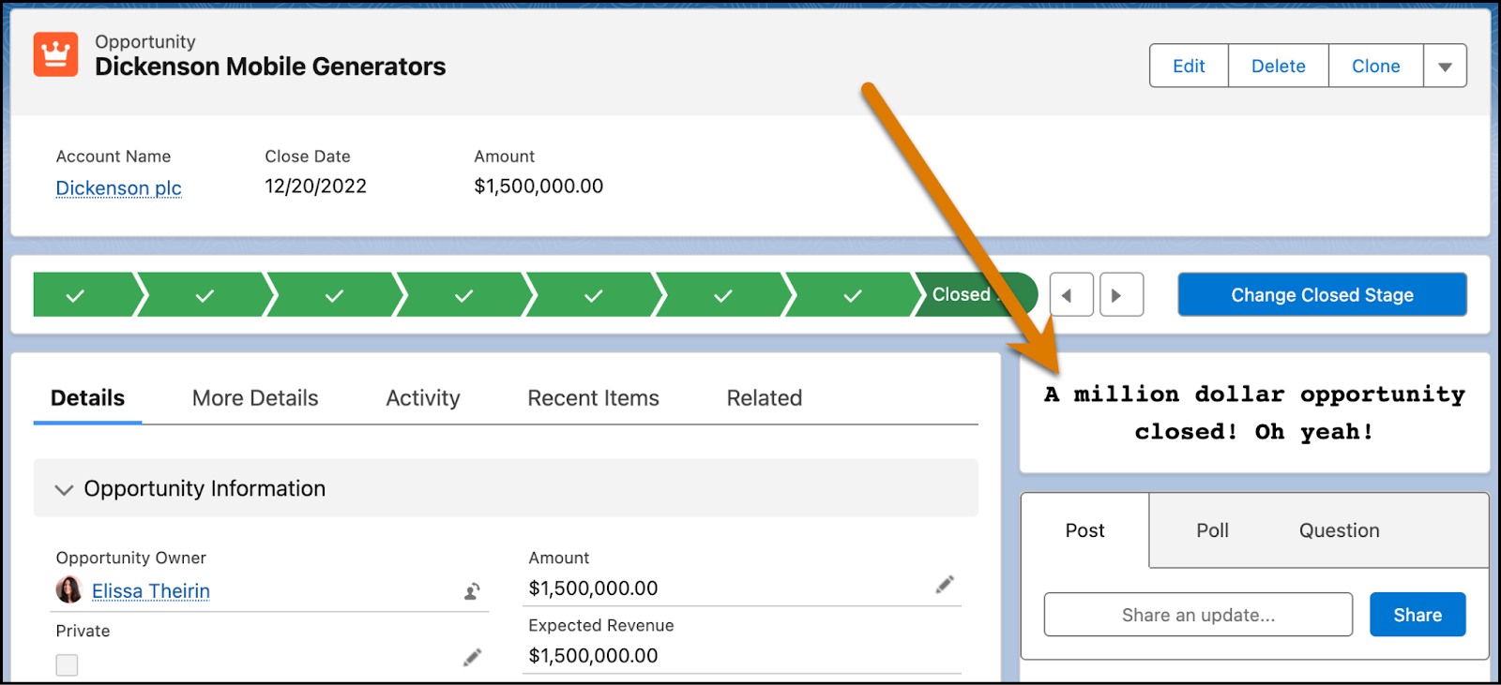Collapse the Opportunity Information section

[64, 489]
